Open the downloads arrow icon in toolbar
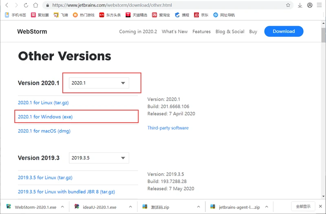Image resolution: width=326 pixels, height=214 pixels. point(300,5)
